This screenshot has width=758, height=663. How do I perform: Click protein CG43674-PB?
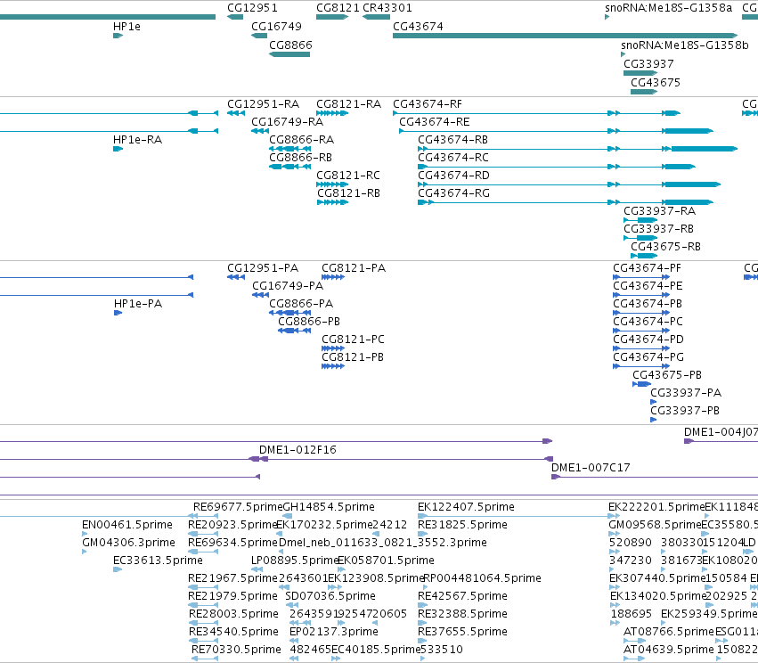(641, 313)
